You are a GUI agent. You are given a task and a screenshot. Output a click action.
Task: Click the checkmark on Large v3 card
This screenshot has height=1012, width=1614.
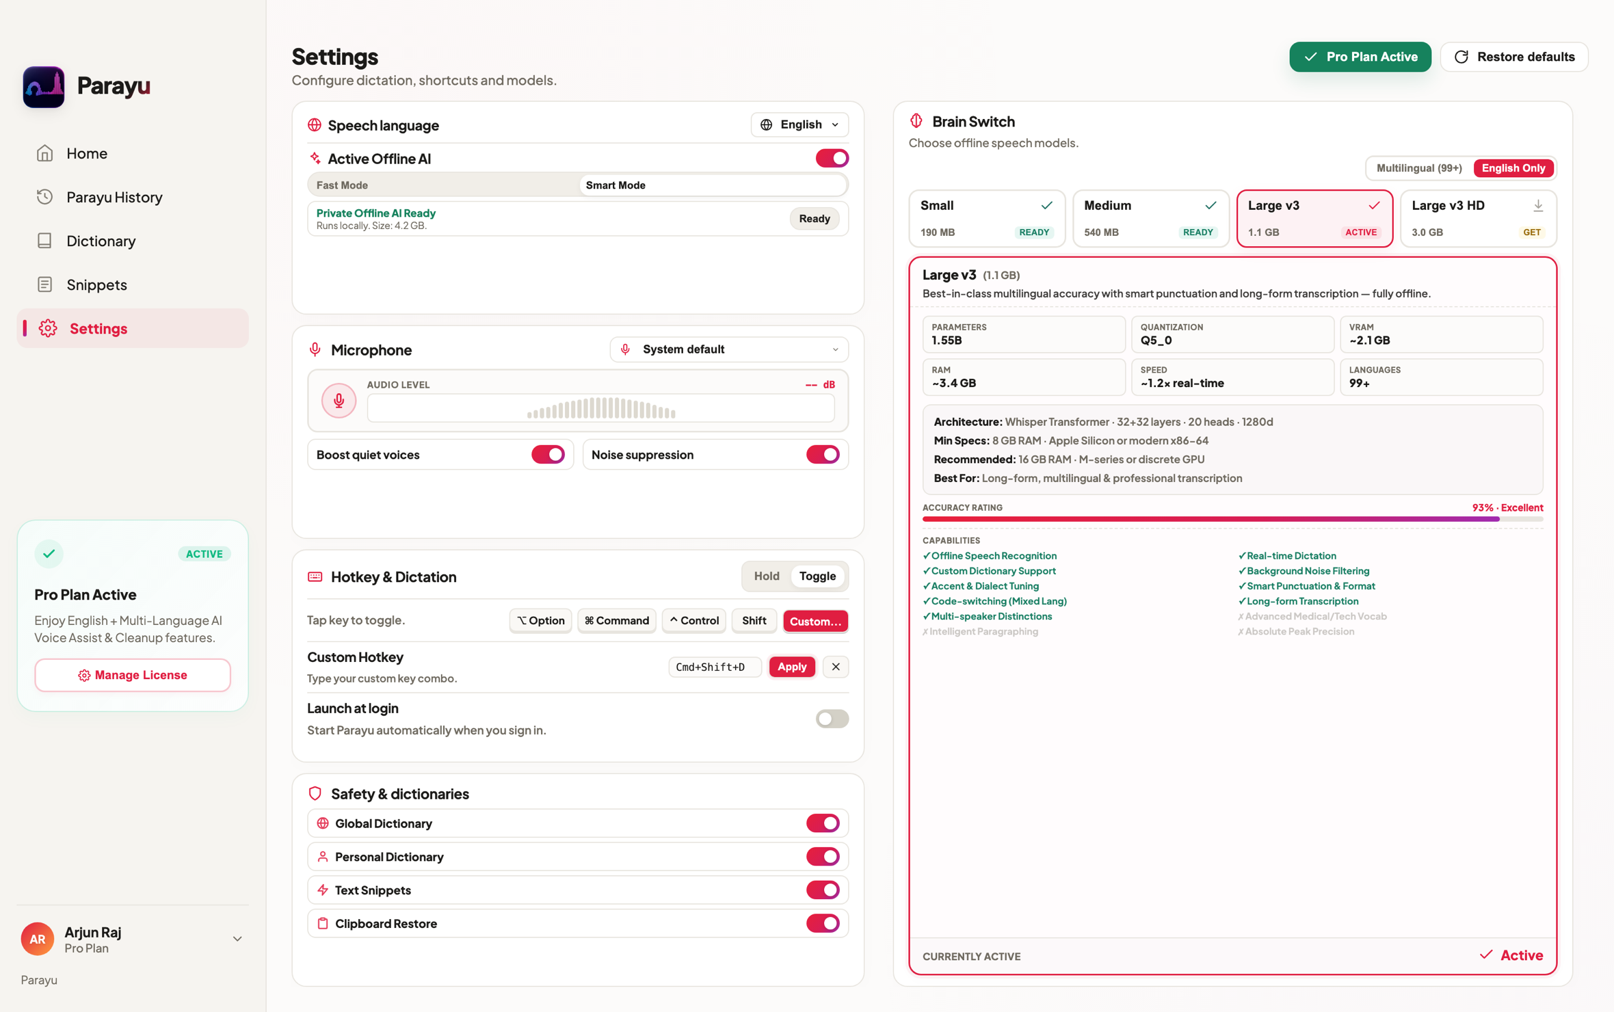click(x=1374, y=205)
